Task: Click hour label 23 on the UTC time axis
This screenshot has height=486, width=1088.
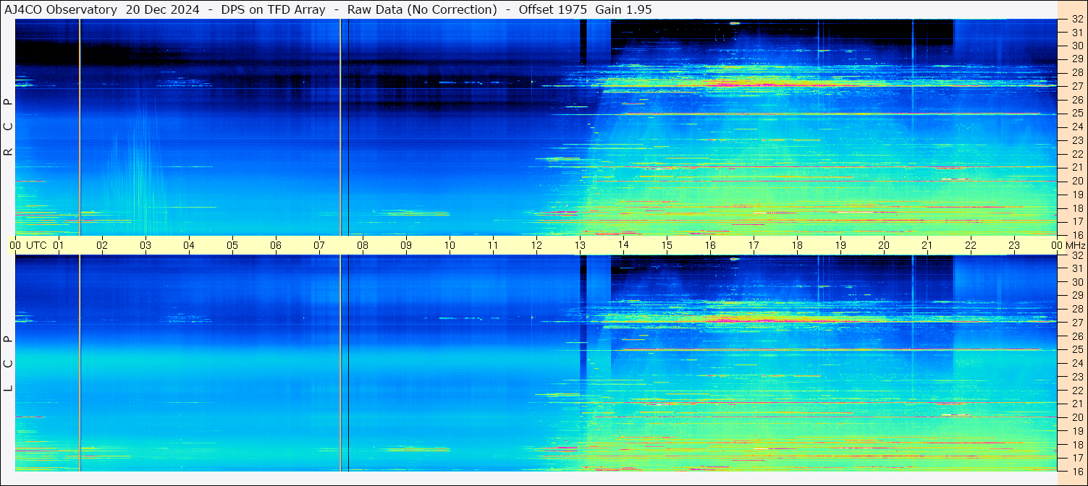Action: (x=1014, y=245)
